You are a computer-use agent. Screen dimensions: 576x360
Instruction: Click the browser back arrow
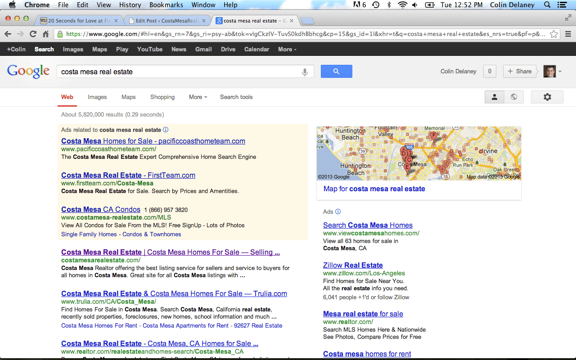click(x=8, y=34)
